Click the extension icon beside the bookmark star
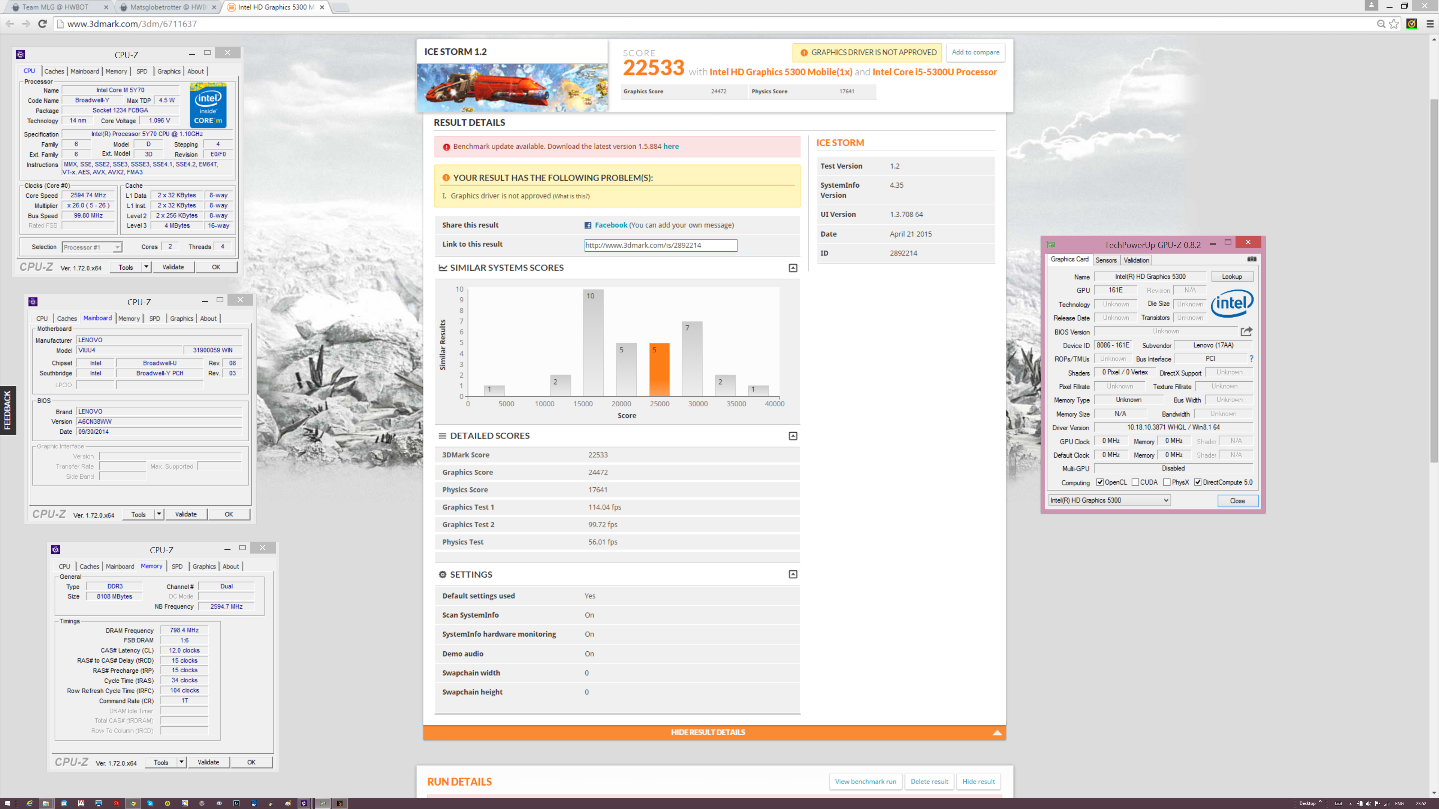The height and width of the screenshot is (809, 1439). click(x=1412, y=24)
